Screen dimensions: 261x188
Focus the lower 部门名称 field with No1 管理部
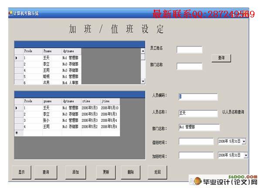point(199,128)
